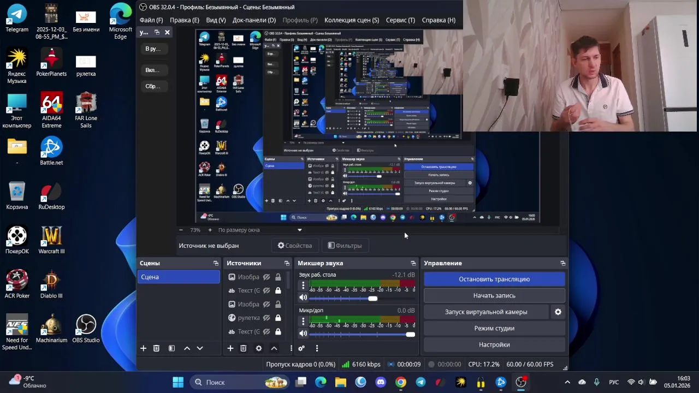Delete selected source with trash icon
This screenshot has width=699, height=393.
244,348
